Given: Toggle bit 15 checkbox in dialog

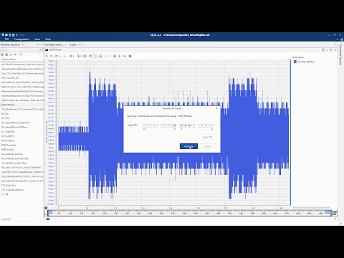Looking at the screenshot, I should (144, 125).
